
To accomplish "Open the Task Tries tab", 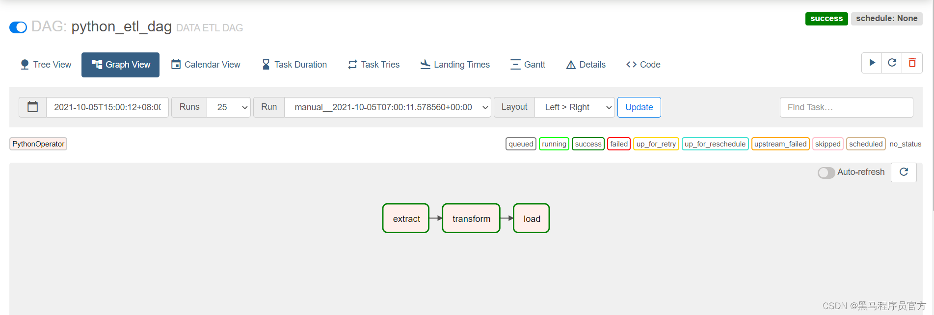I will pyautogui.click(x=374, y=65).
